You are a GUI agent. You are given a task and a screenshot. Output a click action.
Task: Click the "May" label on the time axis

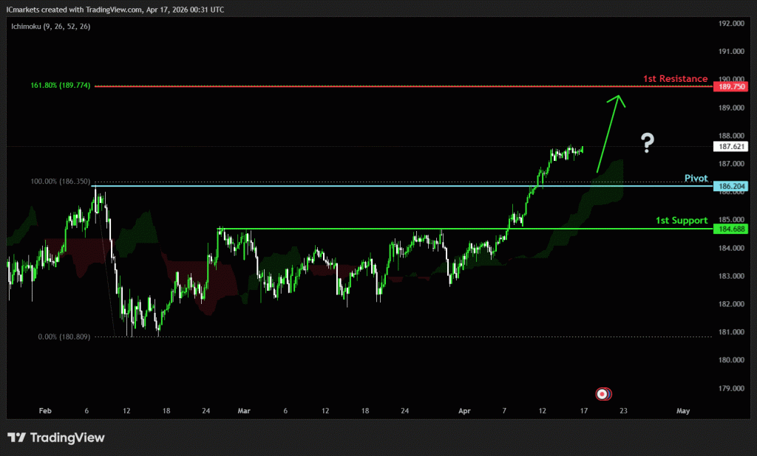683,411
